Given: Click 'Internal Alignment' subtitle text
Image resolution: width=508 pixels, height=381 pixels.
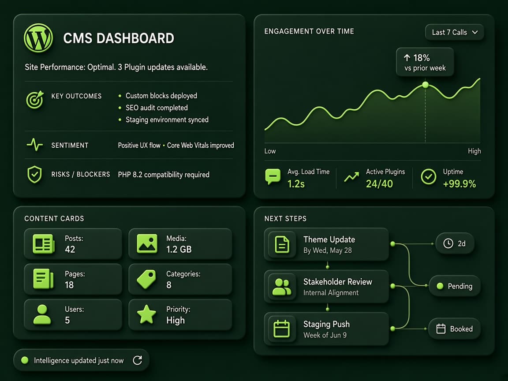Looking at the screenshot, I should coord(331,292).
